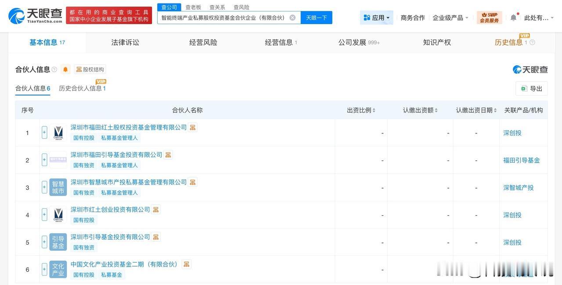Open the 深创投 link in row 1
This screenshot has width=562, height=285.
pyautogui.click(x=512, y=133)
